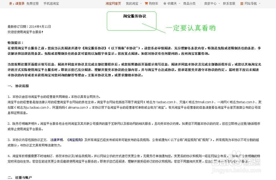Click the 收藏夹 star icon
The height and width of the screenshot is (180, 276).
coord(165,3)
